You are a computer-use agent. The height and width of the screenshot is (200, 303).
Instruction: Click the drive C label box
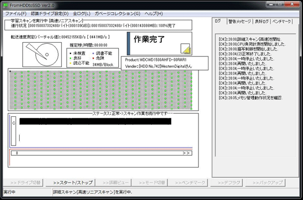[14, 131]
